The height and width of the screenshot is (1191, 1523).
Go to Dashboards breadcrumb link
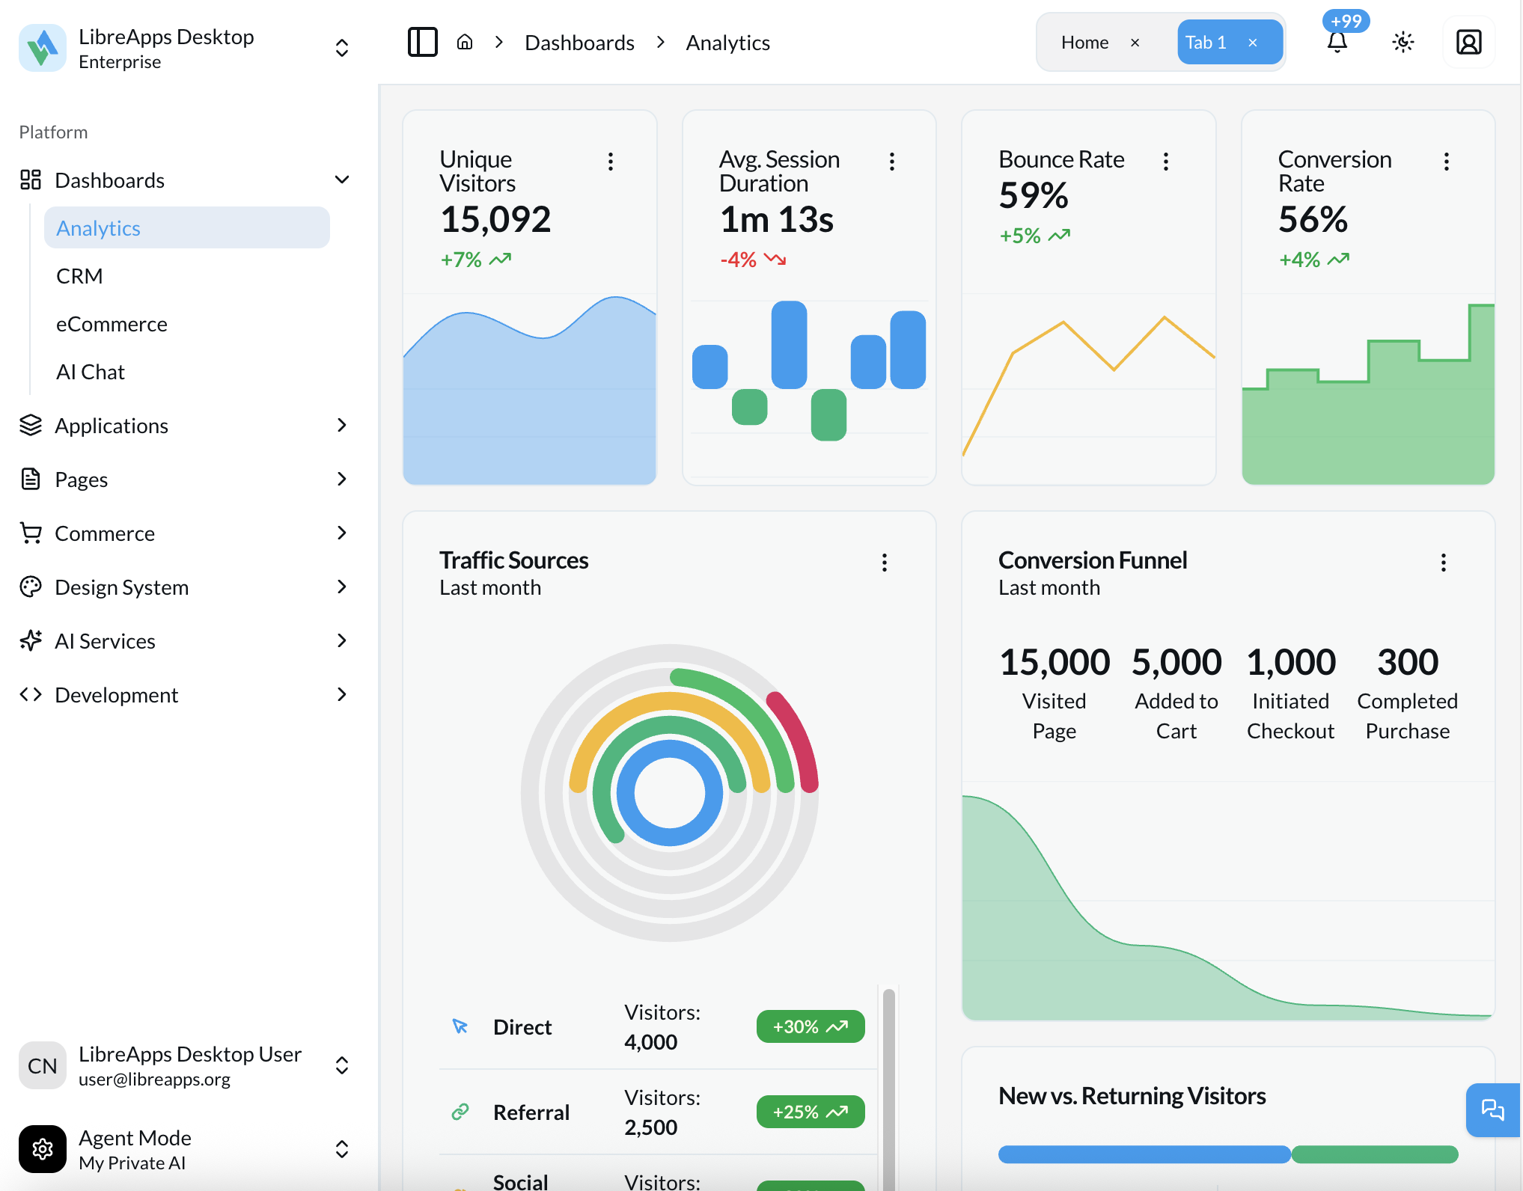coord(579,43)
